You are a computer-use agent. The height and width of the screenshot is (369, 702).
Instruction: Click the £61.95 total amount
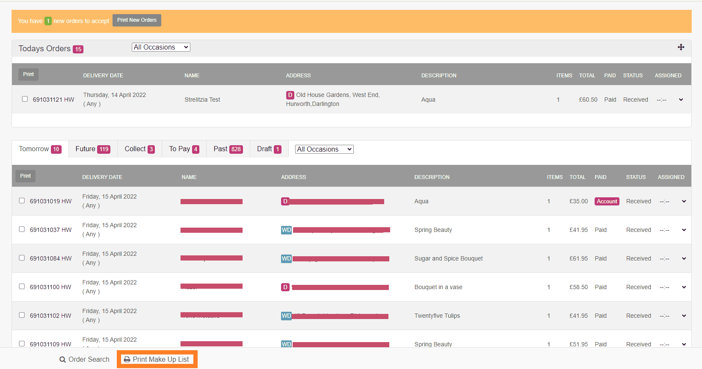point(578,258)
